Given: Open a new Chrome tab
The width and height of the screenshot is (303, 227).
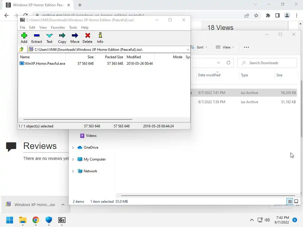Looking at the screenshot, I should coord(80,5).
